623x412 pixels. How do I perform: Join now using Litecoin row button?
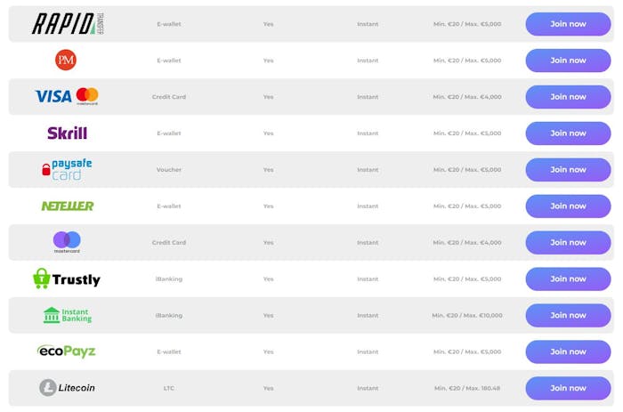[x=568, y=388]
